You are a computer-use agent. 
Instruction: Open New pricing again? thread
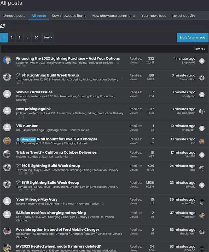[33, 109]
